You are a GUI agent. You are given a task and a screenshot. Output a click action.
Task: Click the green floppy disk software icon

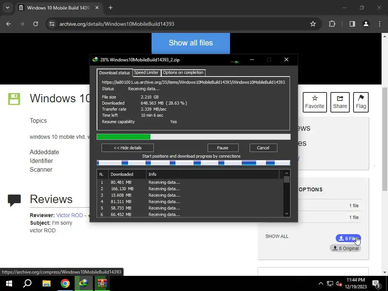coord(14,99)
